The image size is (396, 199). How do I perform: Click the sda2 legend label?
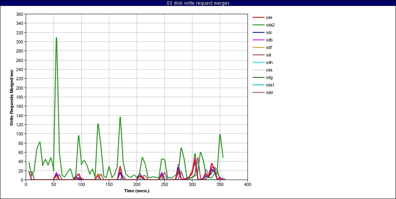click(x=270, y=25)
